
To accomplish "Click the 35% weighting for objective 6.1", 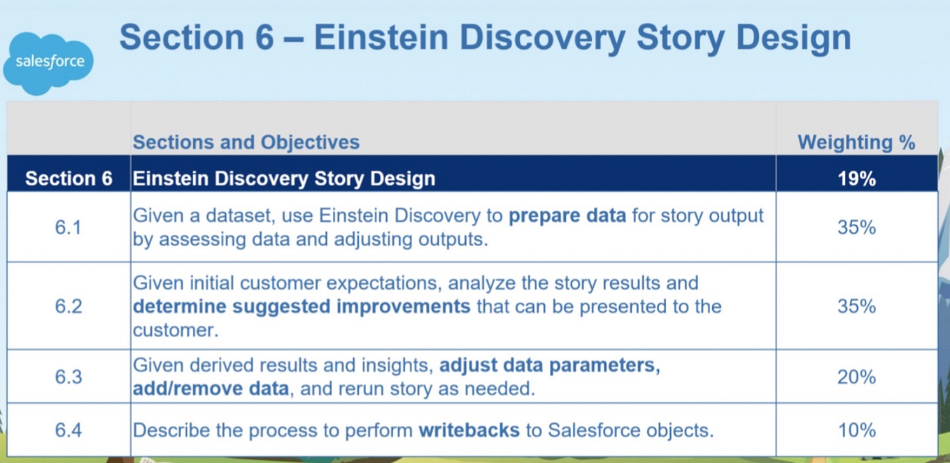I will coord(856,228).
